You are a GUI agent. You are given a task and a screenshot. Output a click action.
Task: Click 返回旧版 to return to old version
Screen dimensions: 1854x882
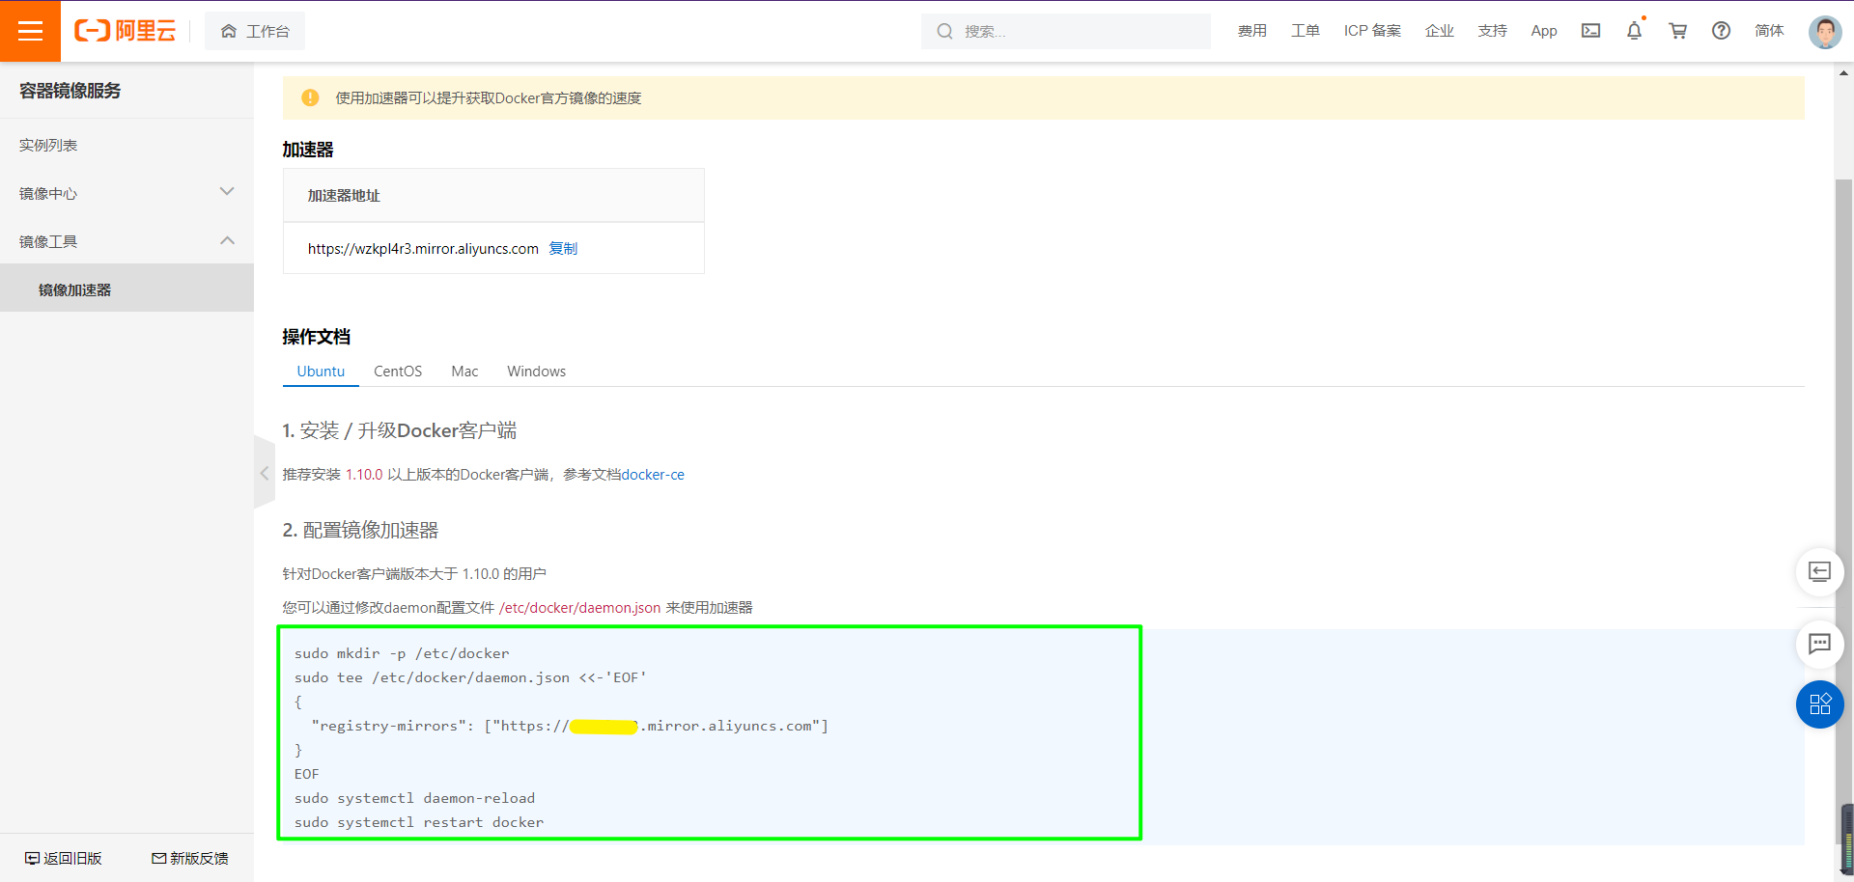coord(64,858)
